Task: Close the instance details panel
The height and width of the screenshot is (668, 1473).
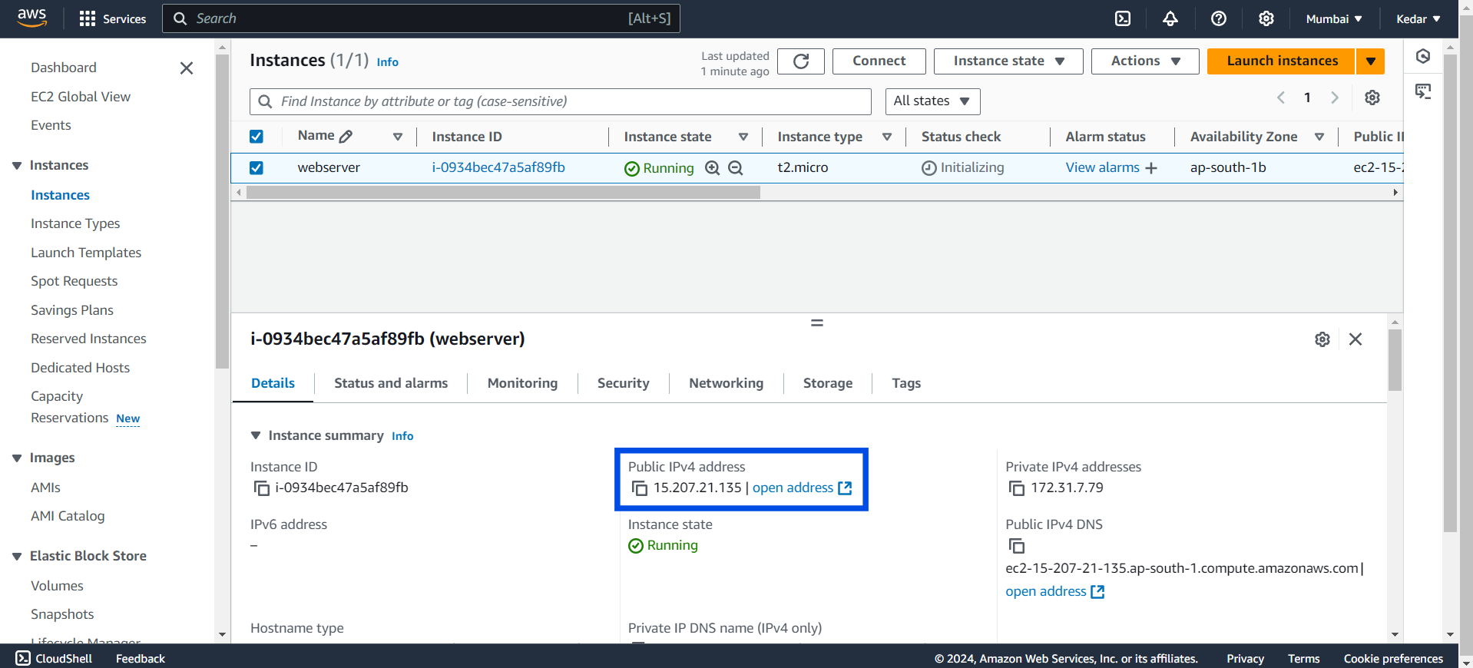Action: pyautogui.click(x=1355, y=339)
